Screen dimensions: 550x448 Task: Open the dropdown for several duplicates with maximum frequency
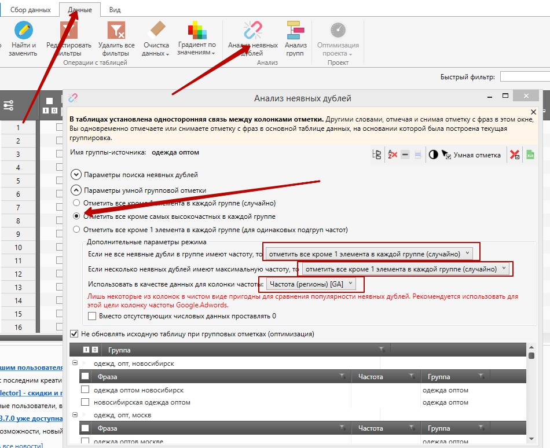click(x=405, y=269)
